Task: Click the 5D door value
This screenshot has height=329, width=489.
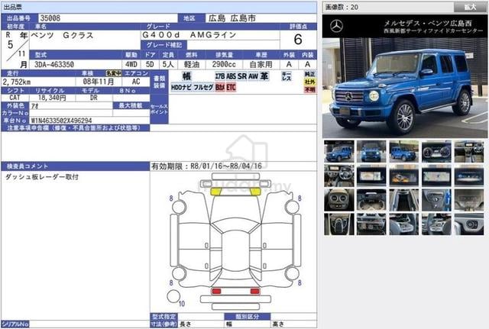Action: (x=150, y=64)
